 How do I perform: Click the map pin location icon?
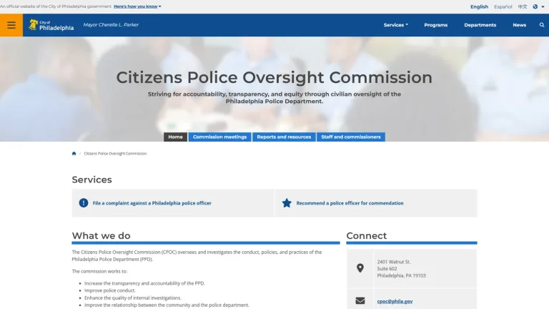tap(360, 268)
